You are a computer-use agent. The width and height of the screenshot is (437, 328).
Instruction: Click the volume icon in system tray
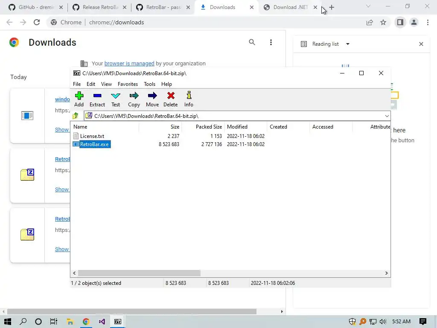click(x=383, y=322)
